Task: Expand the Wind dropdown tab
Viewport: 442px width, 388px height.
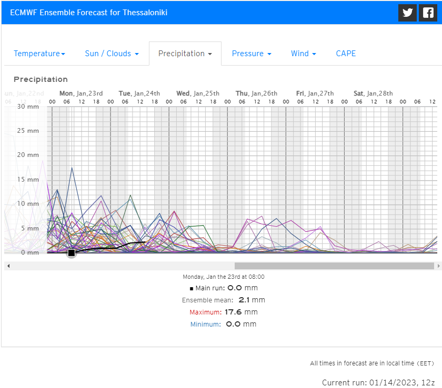Action: click(x=303, y=54)
